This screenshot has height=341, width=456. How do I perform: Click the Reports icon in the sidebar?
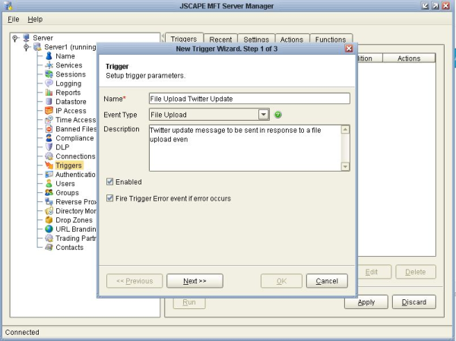(49, 93)
